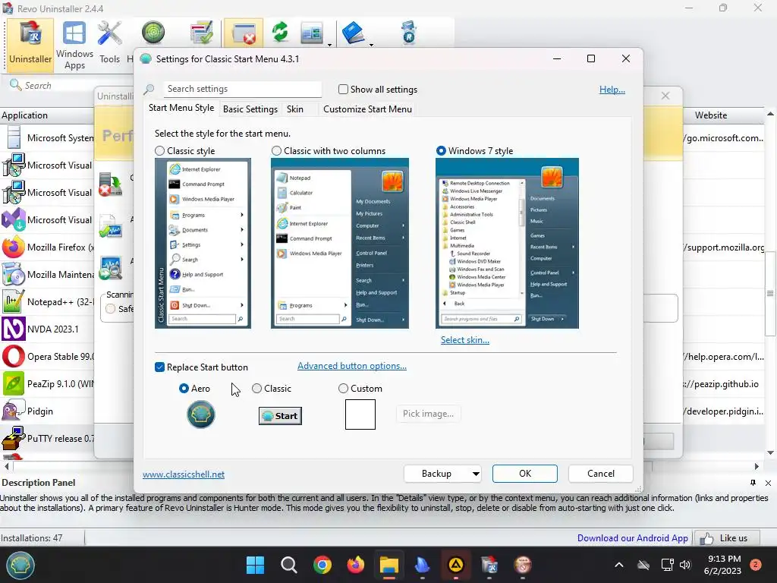Viewport: 777px width, 583px height.
Task: Switch to Customize Start Menu tab
Action: (368, 109)
